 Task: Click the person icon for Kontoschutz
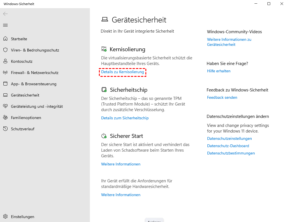5,61
